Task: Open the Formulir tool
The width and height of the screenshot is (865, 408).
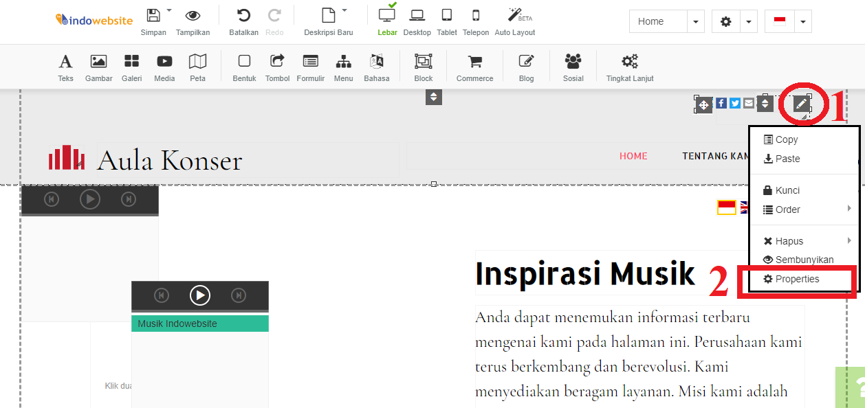Action: click(310, 67)
